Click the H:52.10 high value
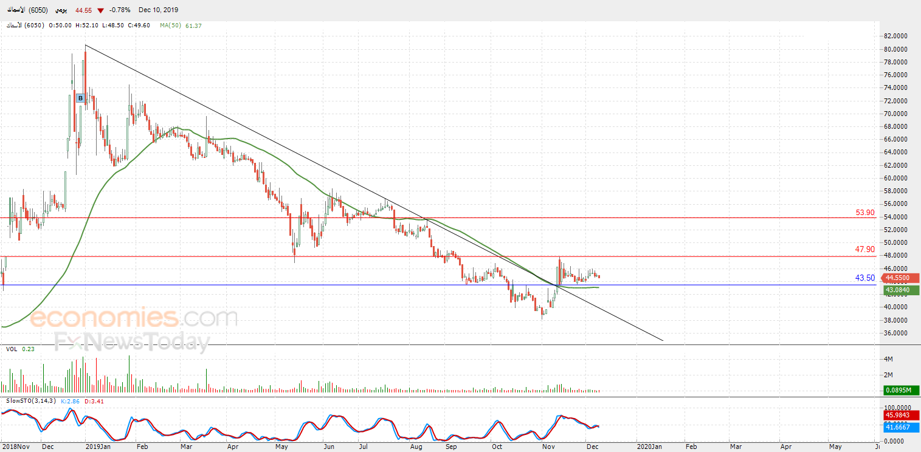Viewport: 921px width, 452px height. pyautogui.click(x=86, y=26)
